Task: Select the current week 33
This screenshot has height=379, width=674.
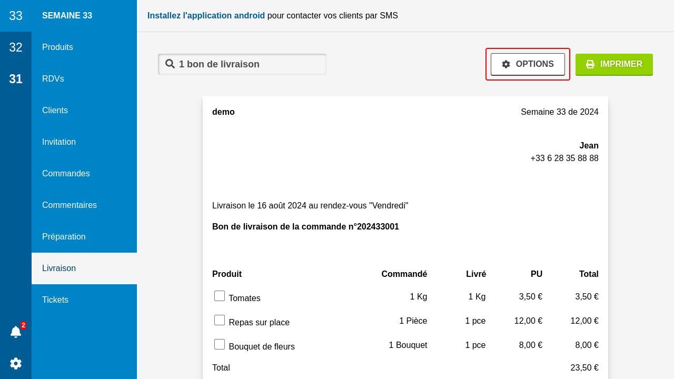Action: (16, 16)
